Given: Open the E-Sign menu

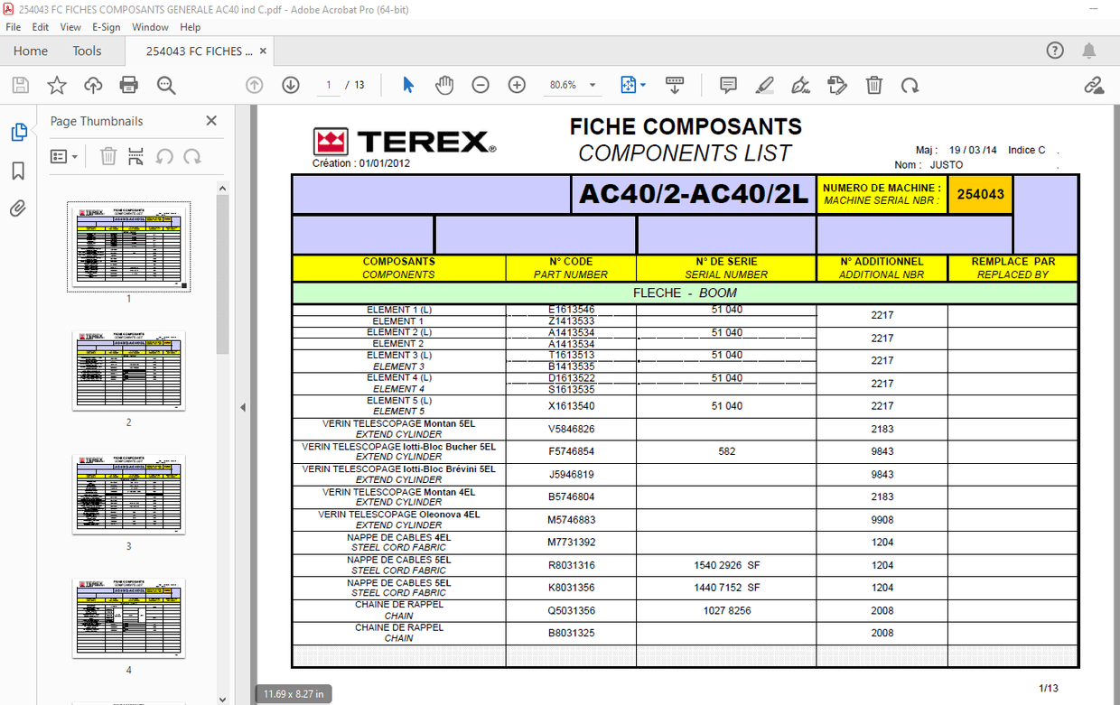Looking at the screenshot, I should click(x=106, y=27).
